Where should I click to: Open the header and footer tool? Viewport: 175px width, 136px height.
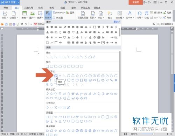tap(83, 15)
